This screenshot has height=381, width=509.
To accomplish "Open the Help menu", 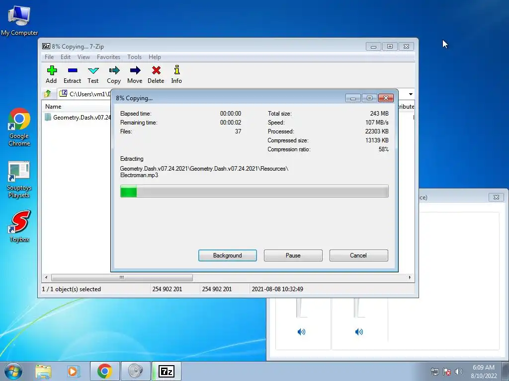I will (155, 57).
